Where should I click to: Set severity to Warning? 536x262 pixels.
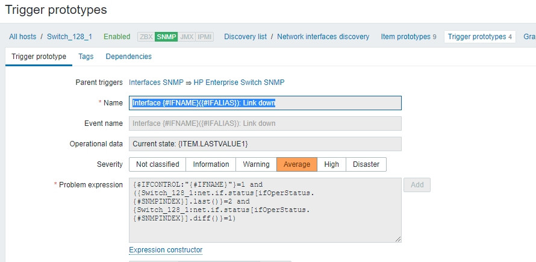256,164
